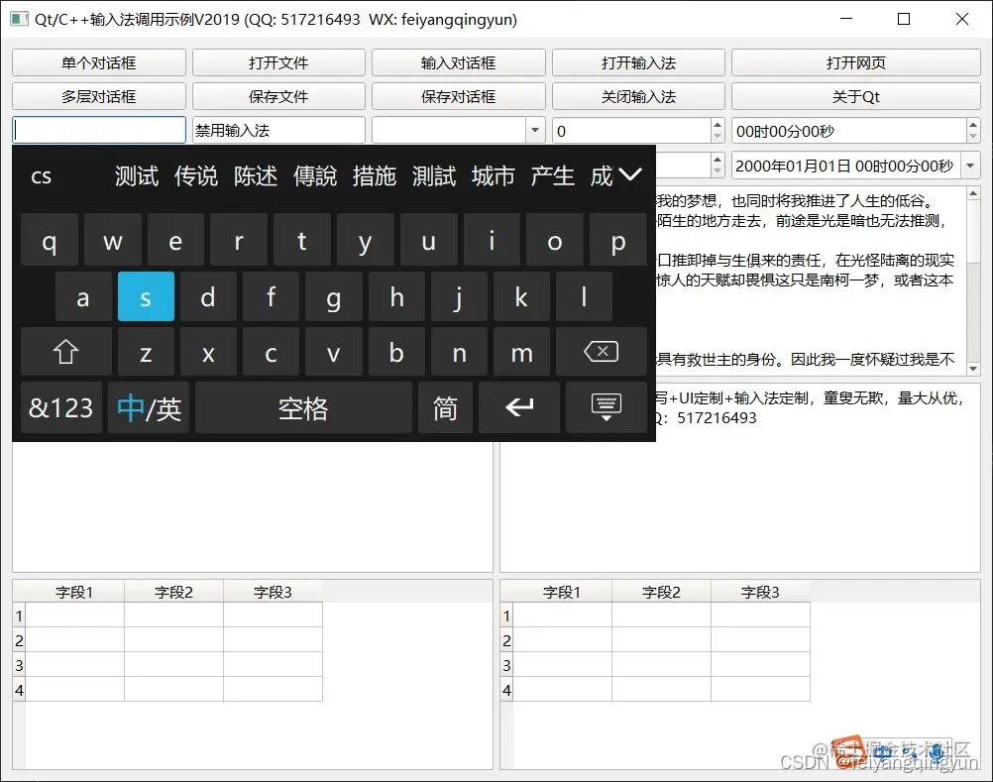
Task: Tap the shift arrow key on keyboard
Action: coord(65,352)
